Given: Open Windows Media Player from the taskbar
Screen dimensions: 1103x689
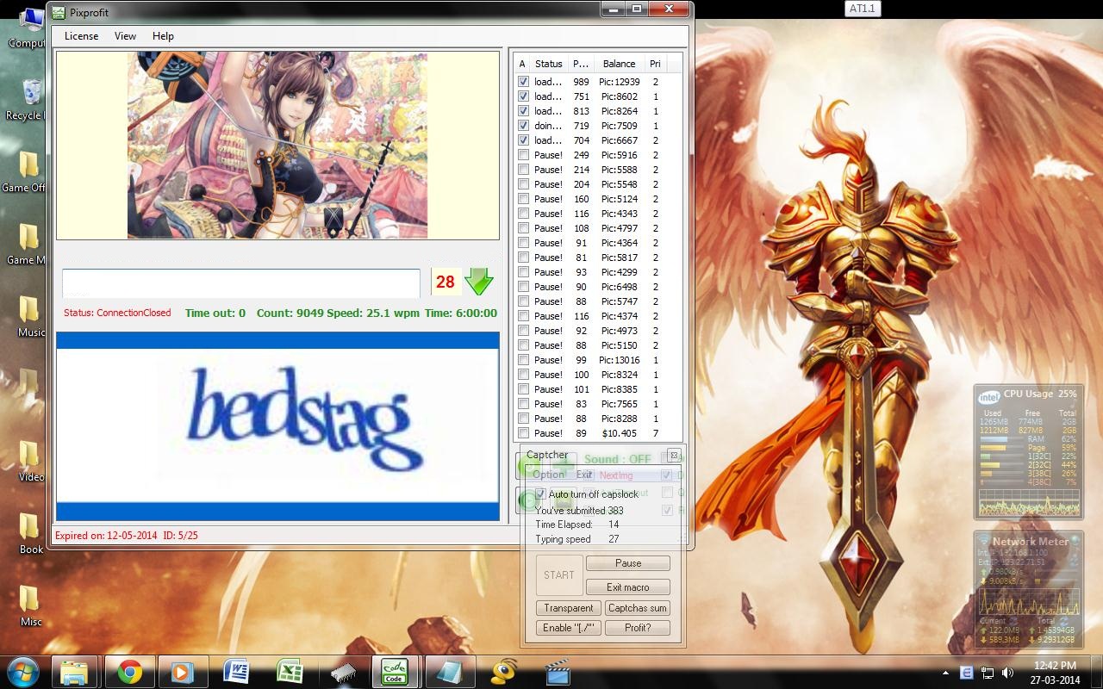Looking at the screenshot, I should coord(183,672).
